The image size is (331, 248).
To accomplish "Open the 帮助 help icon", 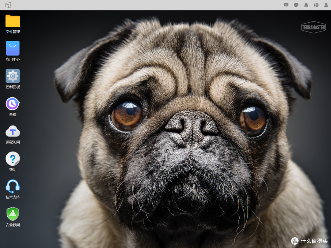I will tap(13, 159).
